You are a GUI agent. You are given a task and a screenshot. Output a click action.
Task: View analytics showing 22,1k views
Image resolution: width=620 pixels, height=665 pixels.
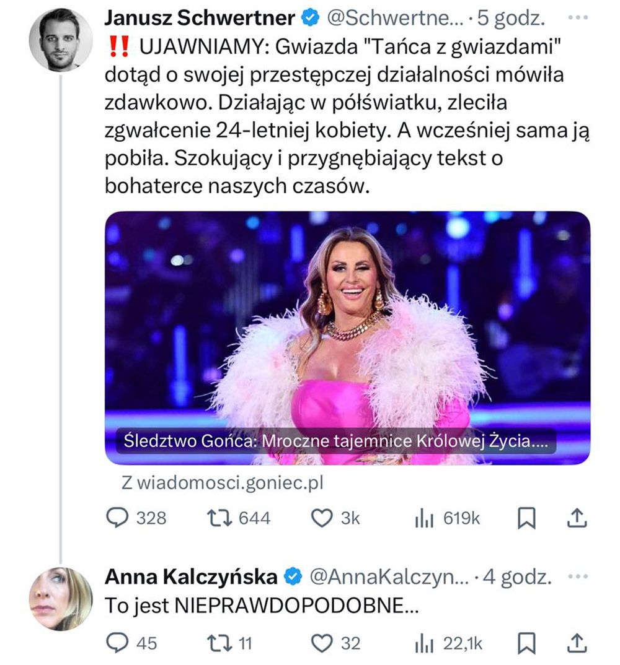click(423, 644)
